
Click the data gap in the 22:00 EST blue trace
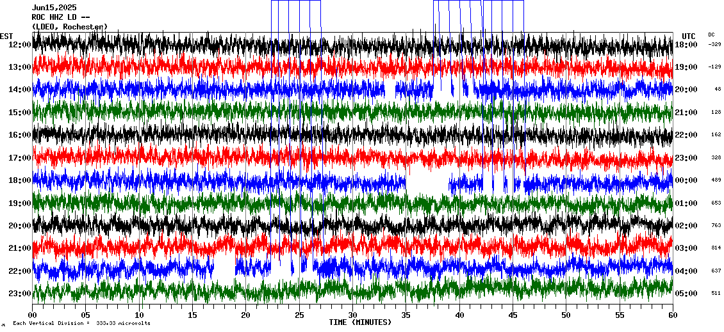coord(224,267)
